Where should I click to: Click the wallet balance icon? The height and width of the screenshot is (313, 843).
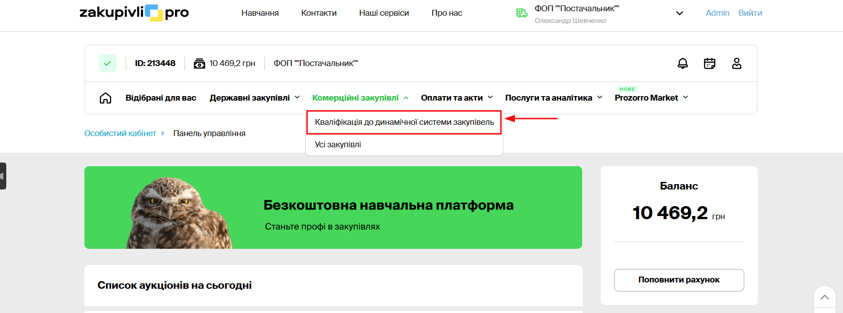pyautogui.click(x=199, y=63)
